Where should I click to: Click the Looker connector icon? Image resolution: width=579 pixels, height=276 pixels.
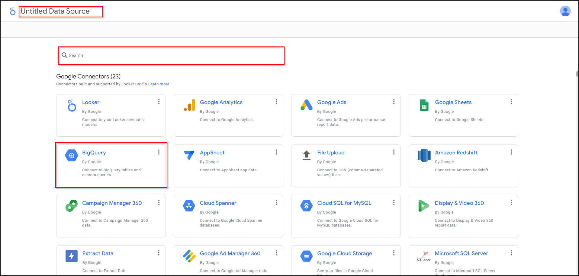(72, 105)
